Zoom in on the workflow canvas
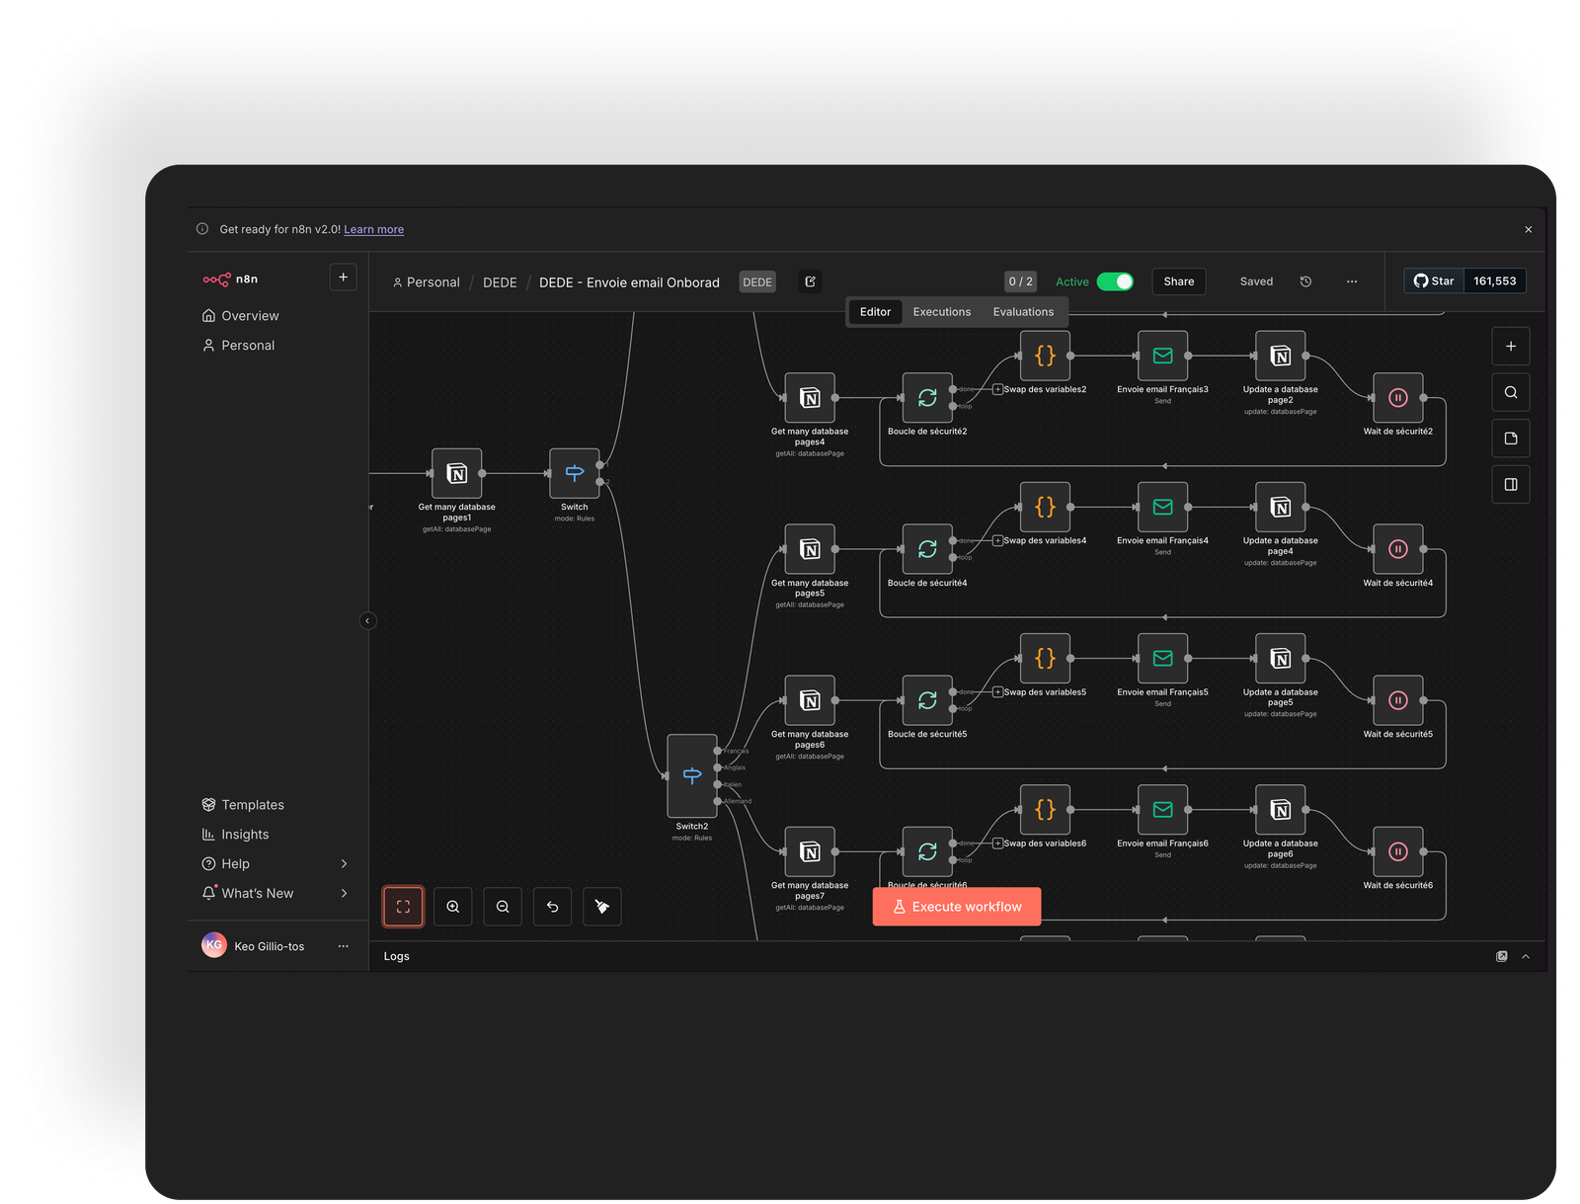1580x1204 pixels. 453,907
